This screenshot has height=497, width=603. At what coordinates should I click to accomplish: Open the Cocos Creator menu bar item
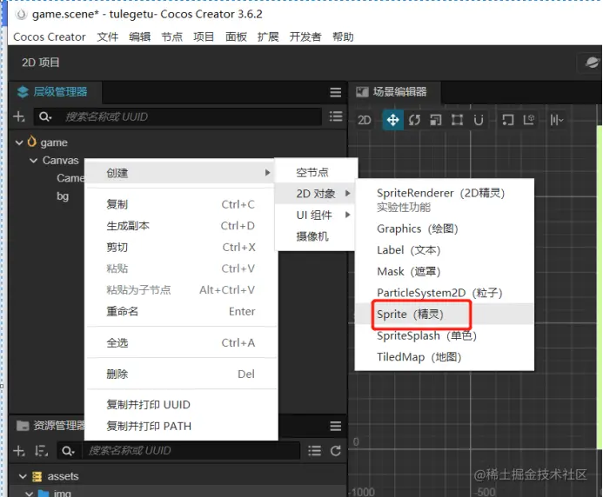tap(50, 36)
